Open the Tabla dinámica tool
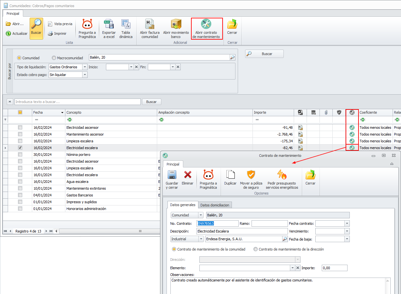 pyautogui.click(x=126, y=24)
